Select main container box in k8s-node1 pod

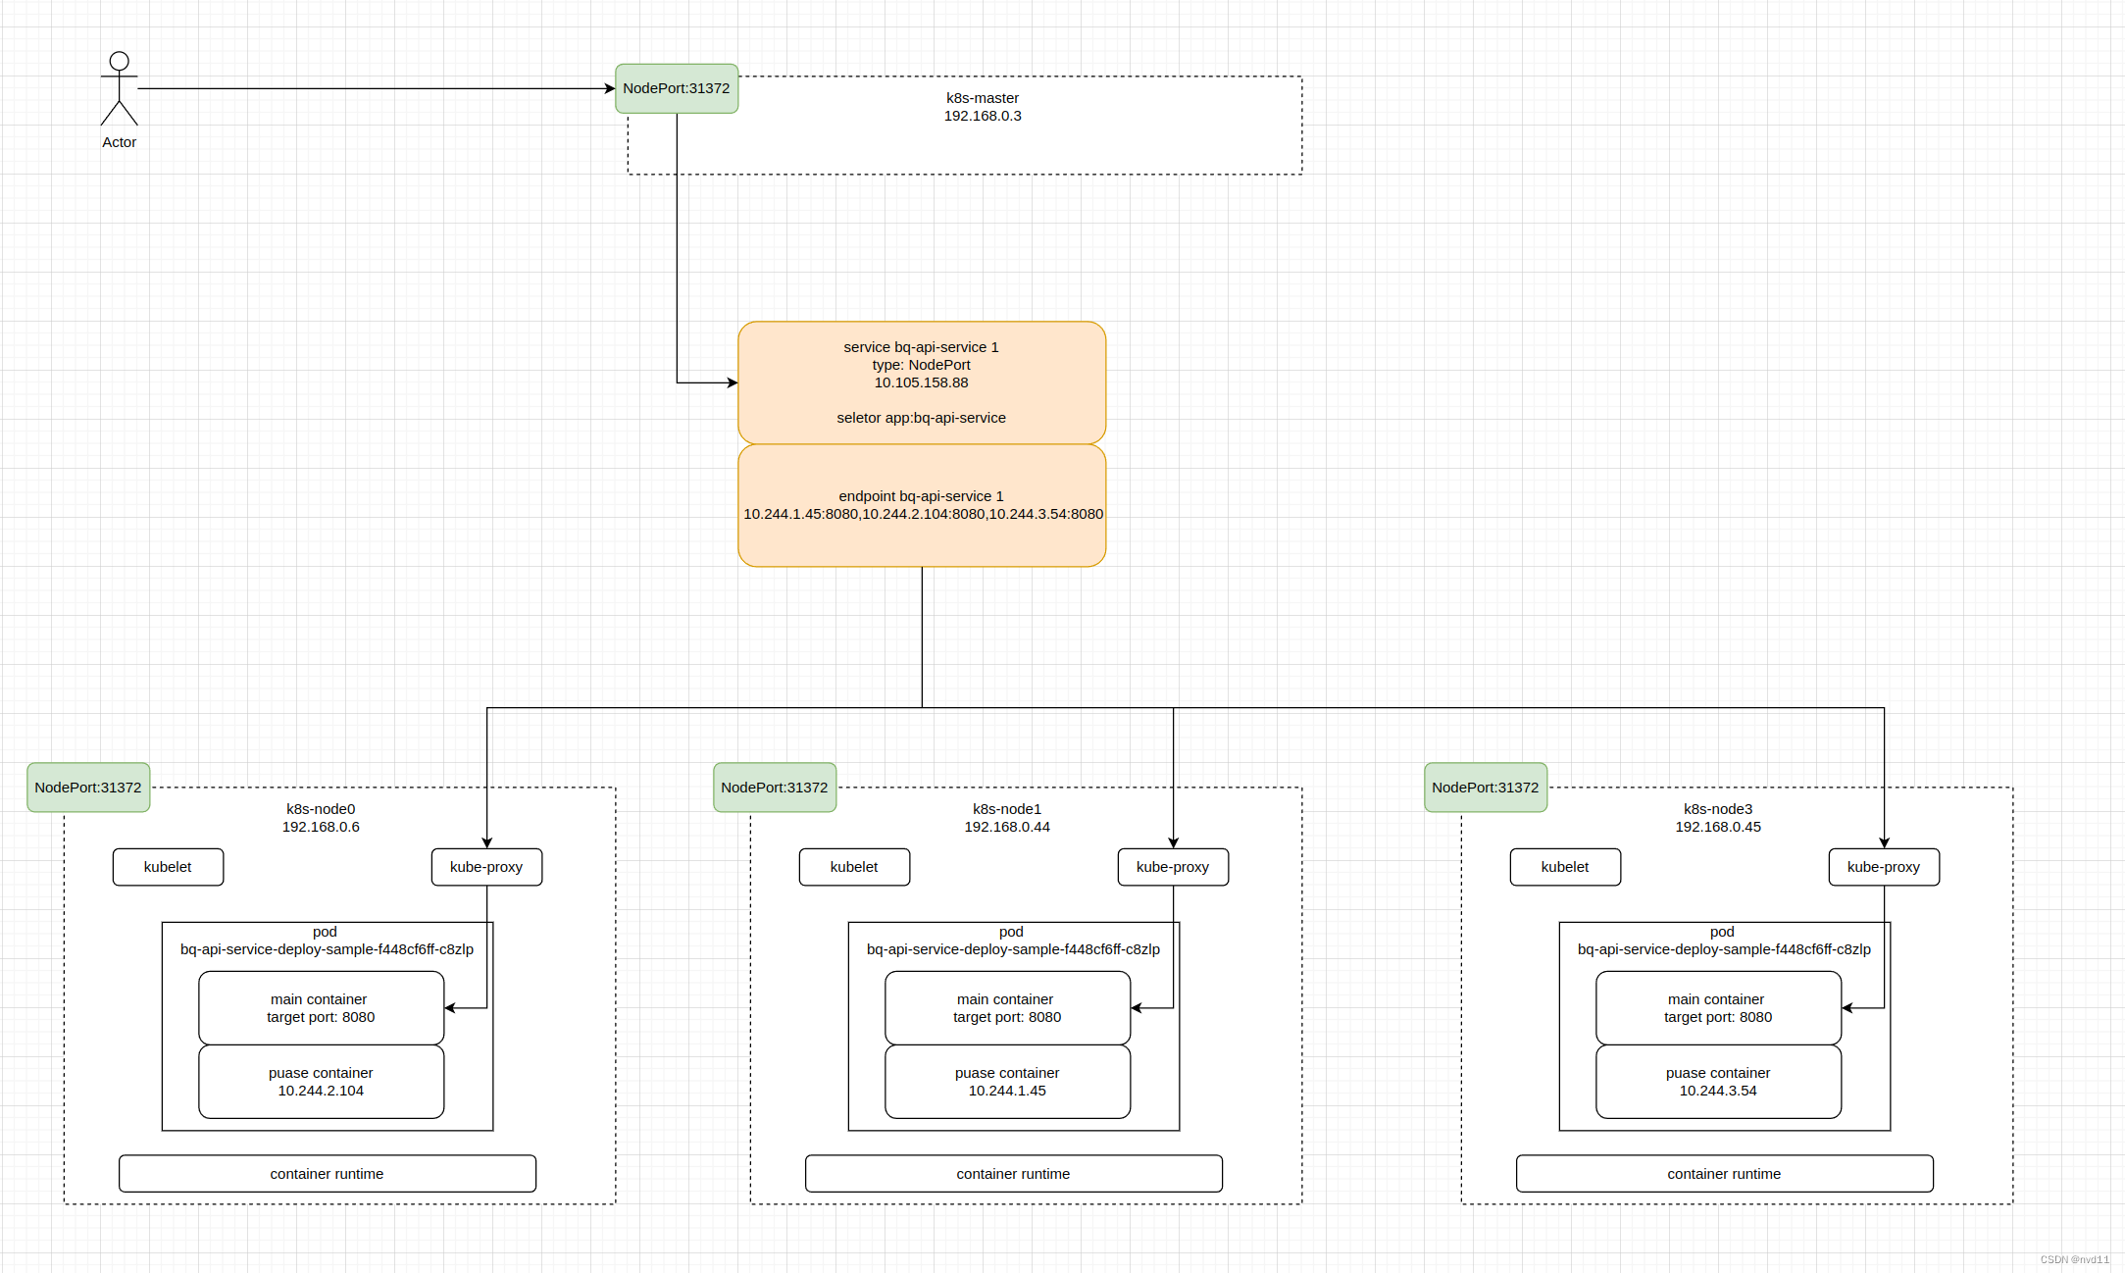point(1008,1008)
